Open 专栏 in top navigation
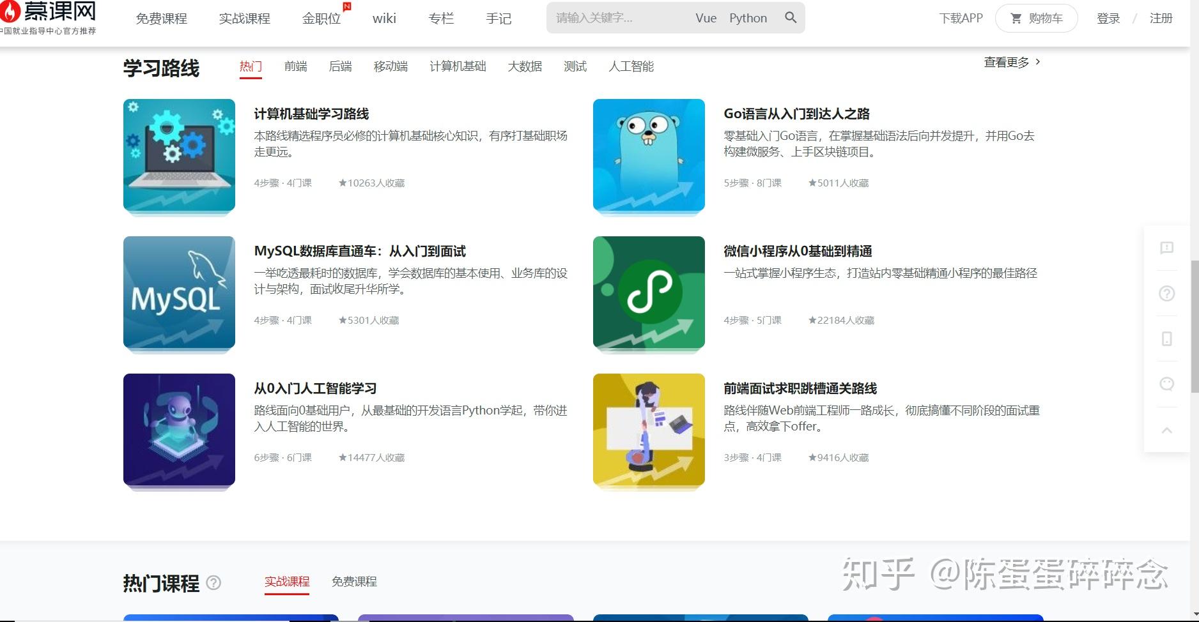Viewport: 1199px width, 622px height. pos(441,19)
